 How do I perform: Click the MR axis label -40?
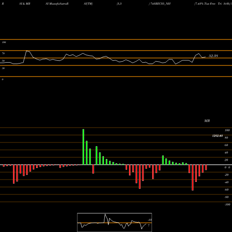point(226,182)
